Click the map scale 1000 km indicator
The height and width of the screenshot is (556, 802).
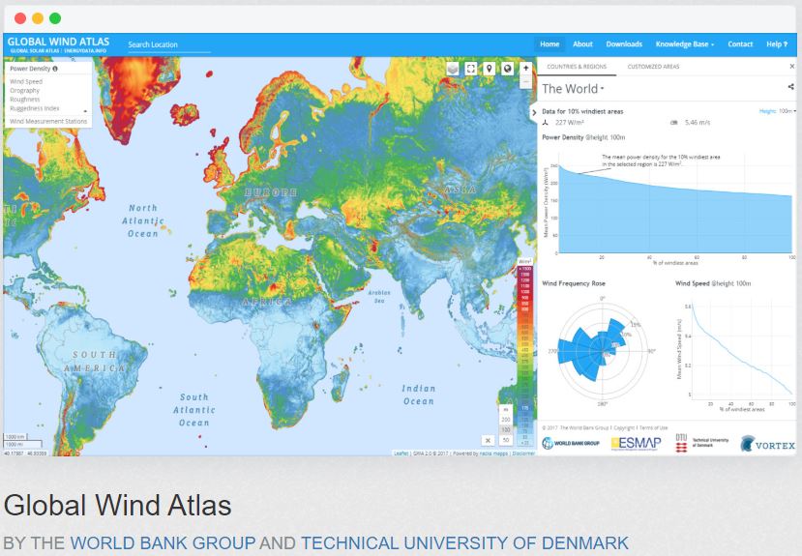click(15, 437)
